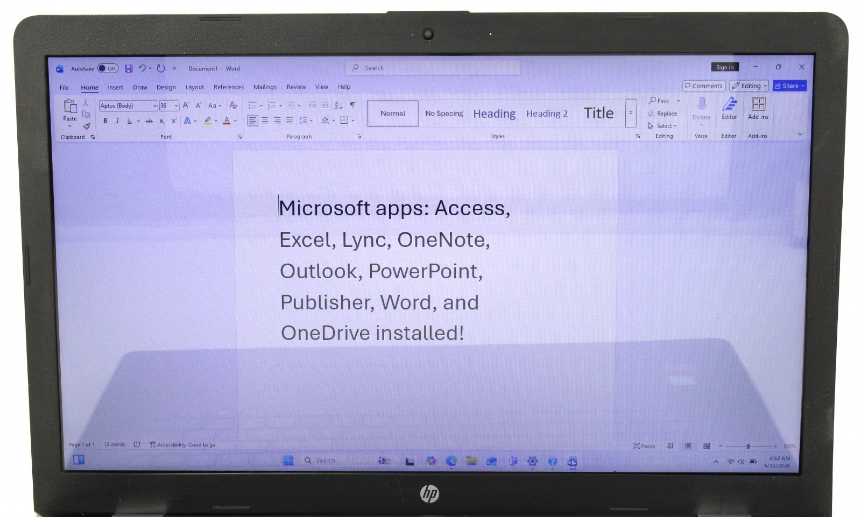The width and height of the screenshot is (861, 517).
Task: Apply the red font color
Action: [227, 121]
